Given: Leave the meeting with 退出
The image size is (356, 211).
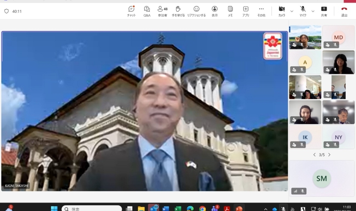Looking at the screenshot, I should (x=344, y=11).
